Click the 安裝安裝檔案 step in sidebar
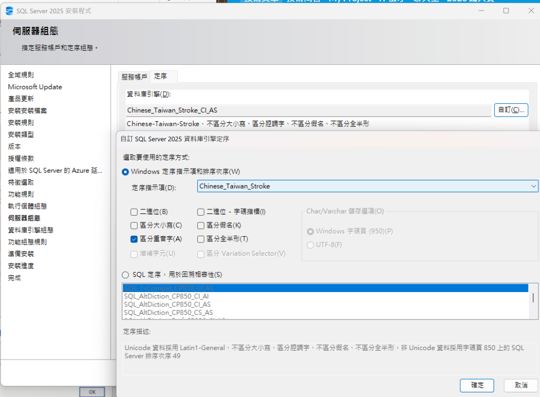540x397 pixels. click(x=27, y=111)
